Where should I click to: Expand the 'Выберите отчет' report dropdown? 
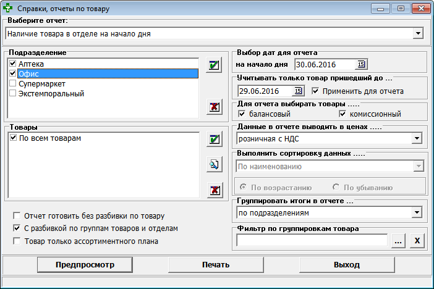pyautogui.click(x=418, y=33)
